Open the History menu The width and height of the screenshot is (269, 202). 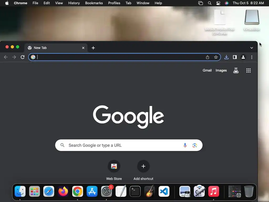point(74,3)
